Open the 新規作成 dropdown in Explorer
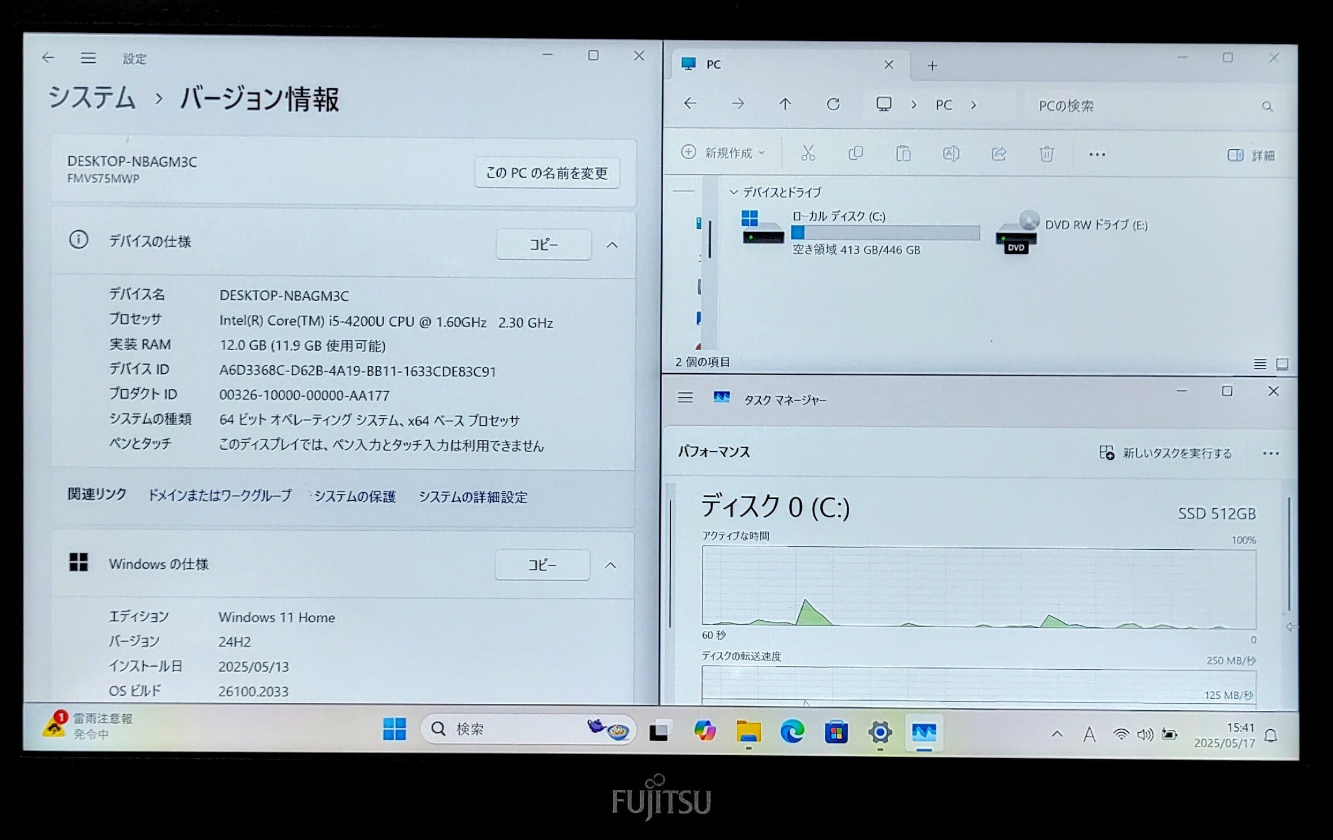This screenshot has width=1333, height=840. coord(723,153)
